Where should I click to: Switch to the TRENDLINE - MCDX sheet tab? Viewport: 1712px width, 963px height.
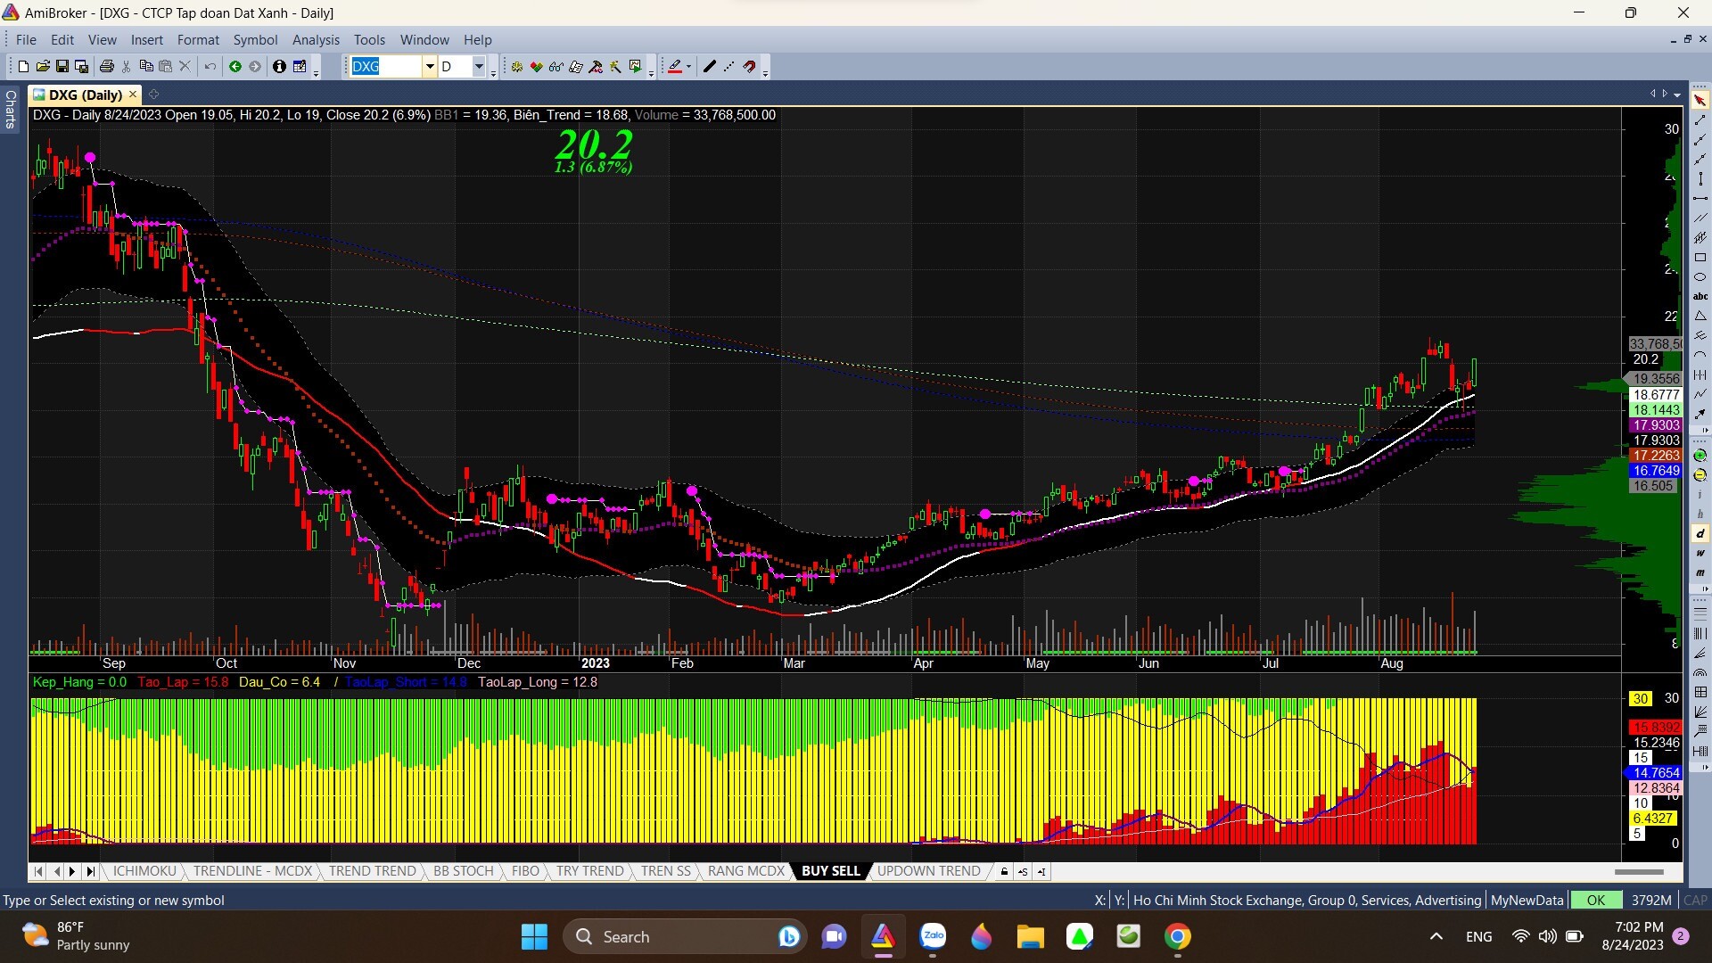[x=253, y=871]
